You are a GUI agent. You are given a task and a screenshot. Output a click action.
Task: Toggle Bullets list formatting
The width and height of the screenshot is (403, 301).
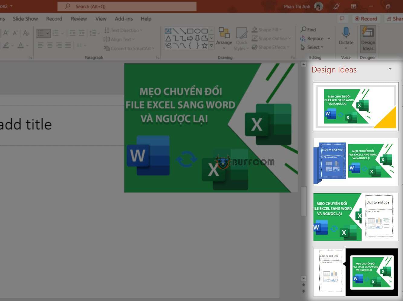(41, 33)
